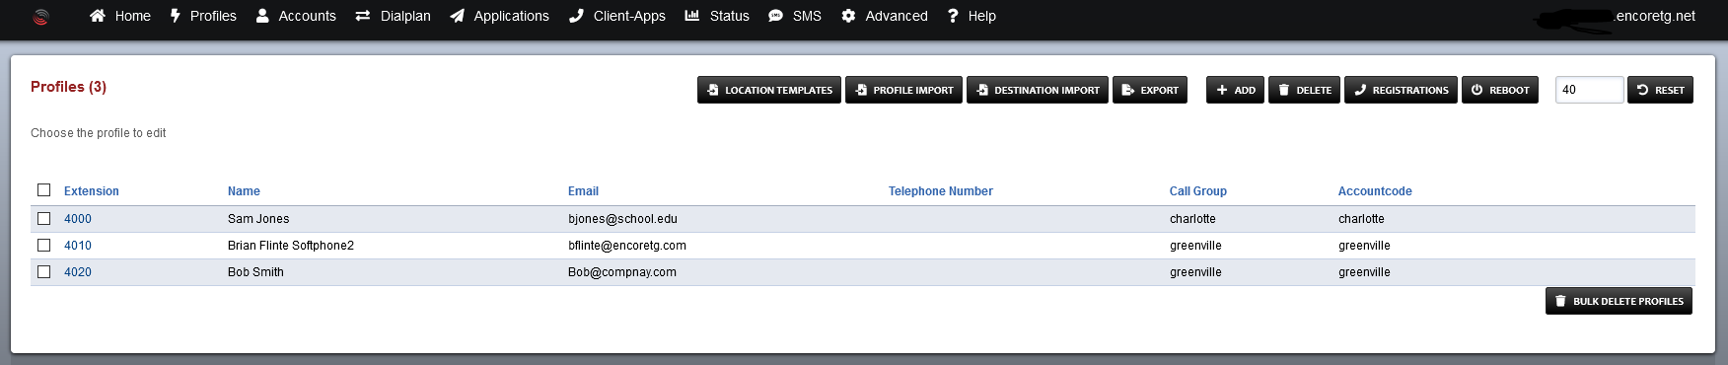Viewport: 1728px width, 365px height.
Task: Toggle the select-all profiles checkbox
Action: (x=43, y=189)
